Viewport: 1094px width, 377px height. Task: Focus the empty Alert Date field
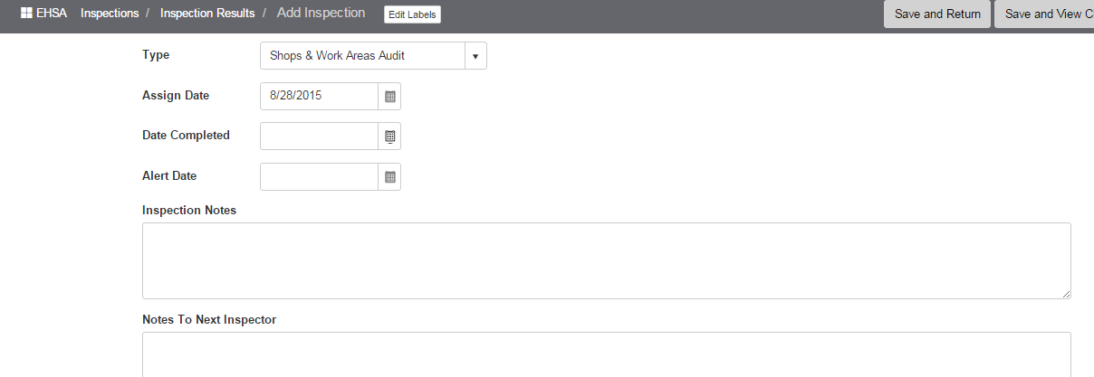319,177
